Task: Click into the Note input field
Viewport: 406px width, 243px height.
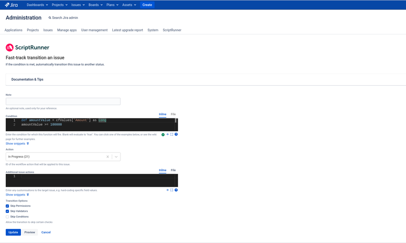Action: point(63,101)
